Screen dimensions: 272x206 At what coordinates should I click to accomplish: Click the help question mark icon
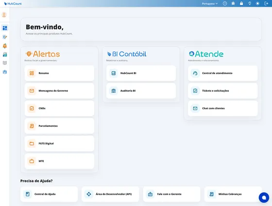click(225, 3)
